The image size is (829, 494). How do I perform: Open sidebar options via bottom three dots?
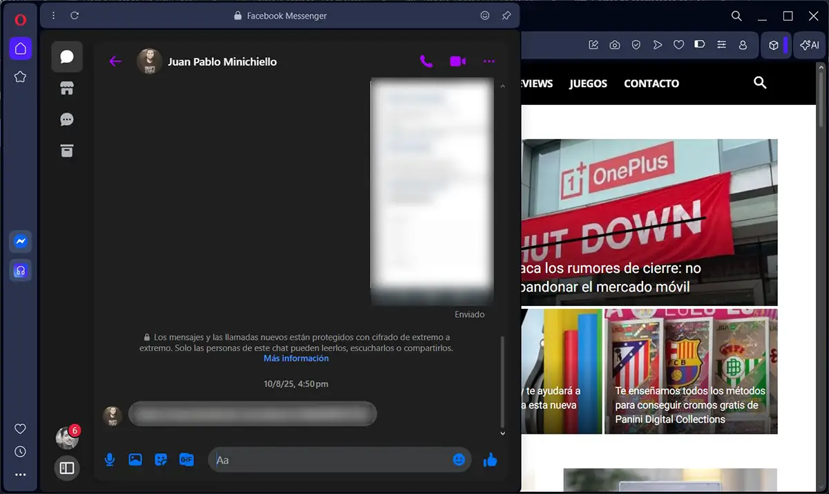click(19, 475)
